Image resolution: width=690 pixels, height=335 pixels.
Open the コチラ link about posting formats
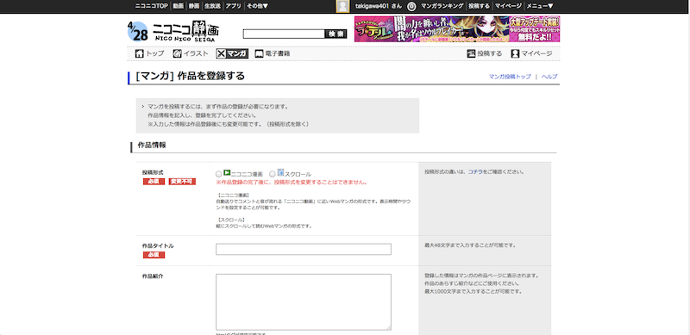(475, 172)
